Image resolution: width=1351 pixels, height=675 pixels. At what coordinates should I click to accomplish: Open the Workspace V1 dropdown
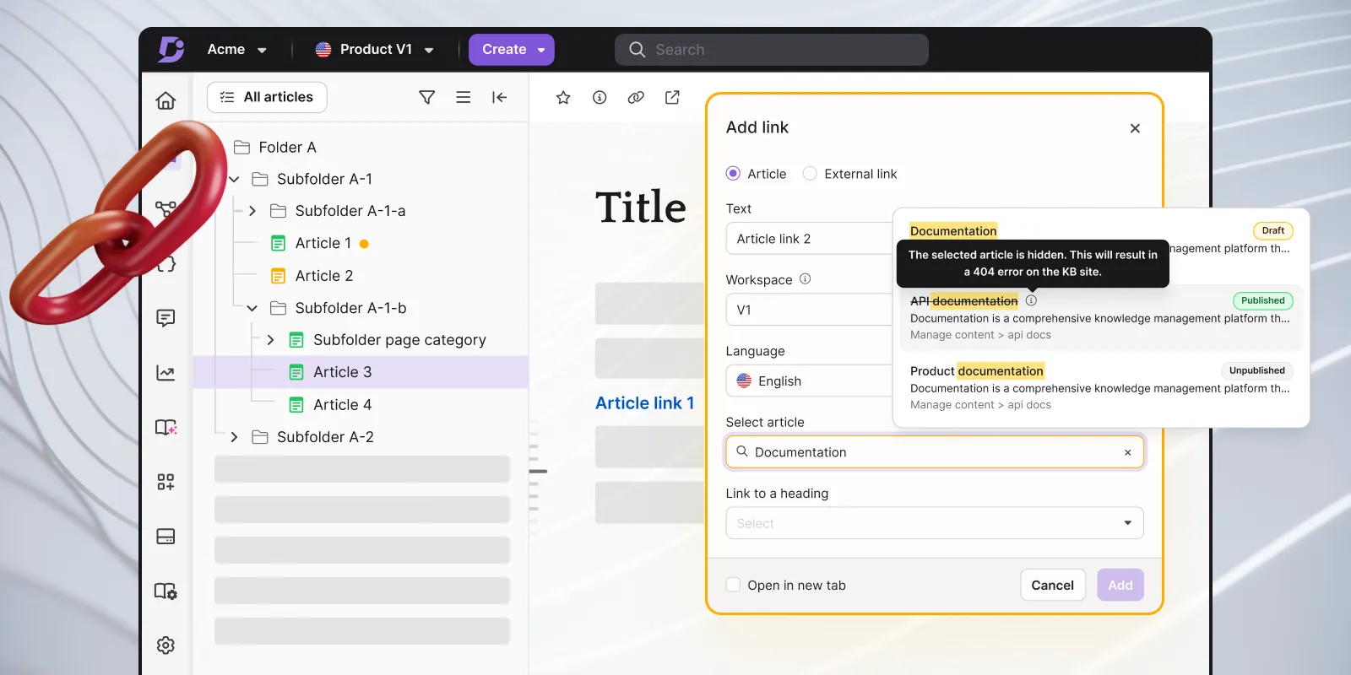tap(809, 310)
